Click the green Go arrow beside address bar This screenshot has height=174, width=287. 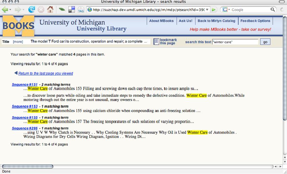(x=213, y=10)
